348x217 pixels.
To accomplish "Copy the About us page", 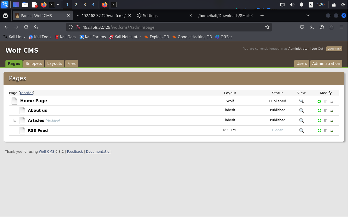I will (x=331, y=110).
